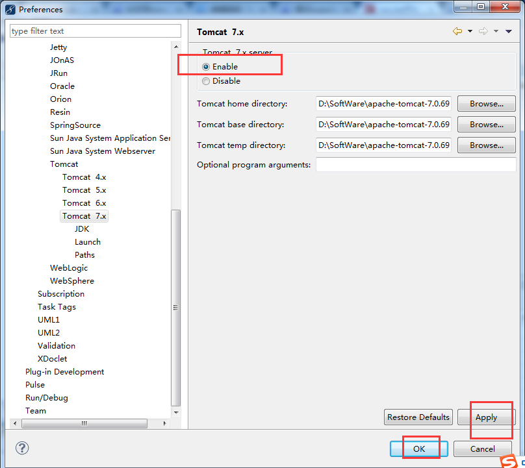Select WebSphere in the tree
525x468 pixels.
[x=72, y=281]
